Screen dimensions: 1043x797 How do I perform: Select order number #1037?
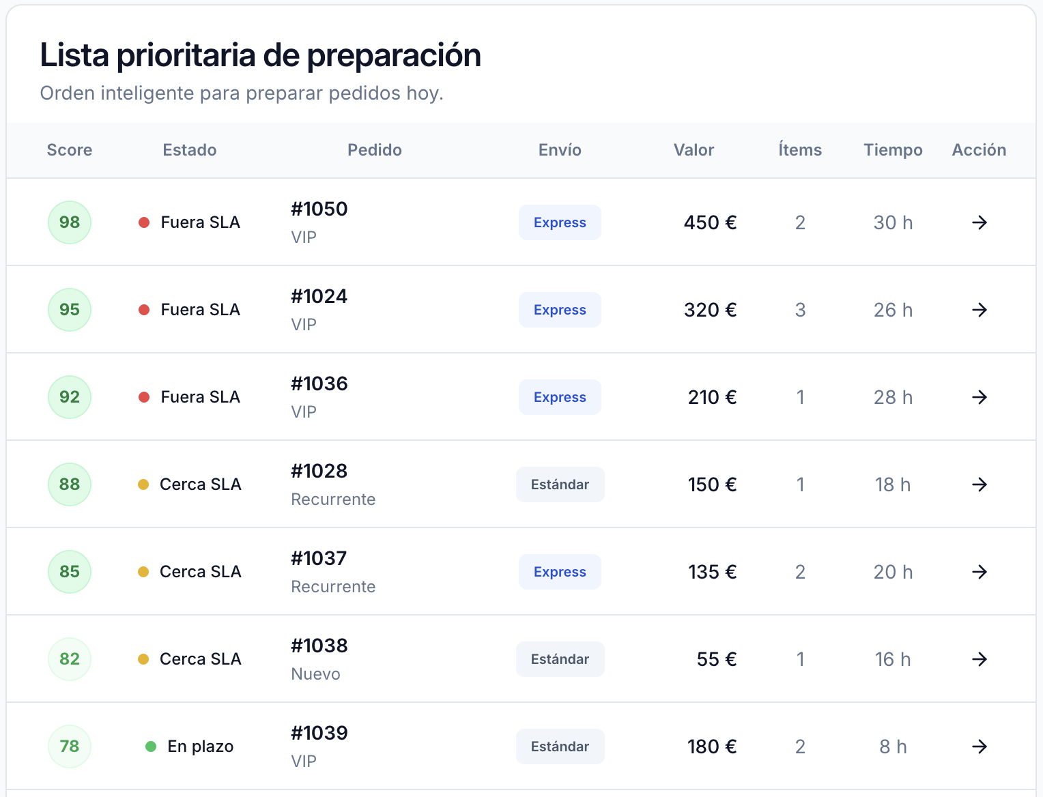click(x=319, y=558)
